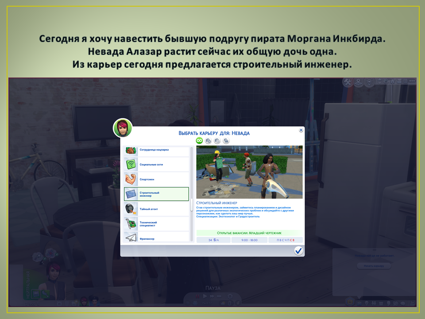Pick the Сотрудница нацпарка career
This screenshot has width=425, height=319.
[156, 151]
